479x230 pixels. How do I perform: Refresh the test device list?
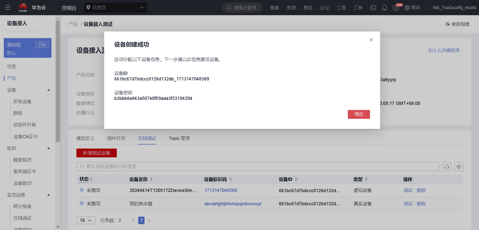[447, 167]
